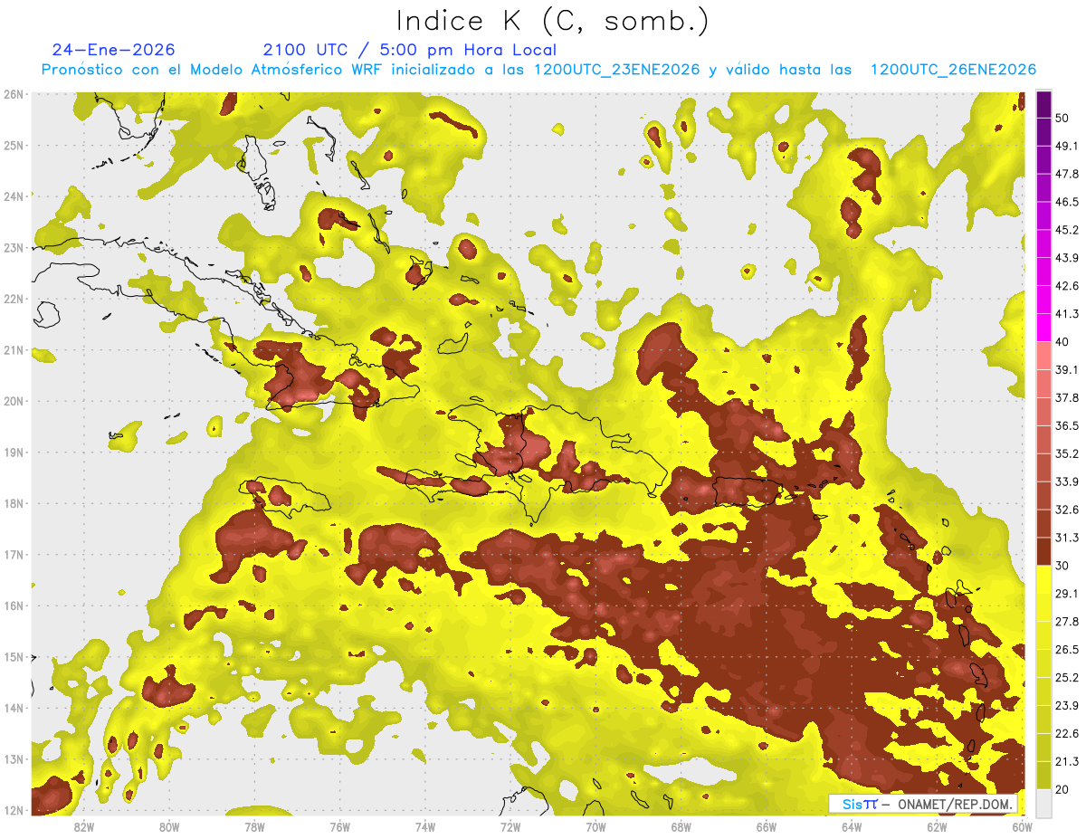1086x839 pixels.
Task: Click the color bar value '37.8'
Action: (x=1066, y=397)
